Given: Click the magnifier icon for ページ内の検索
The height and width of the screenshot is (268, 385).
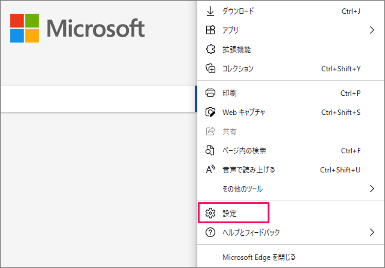Looking at the screenshot, I should (x=211, y=150).
